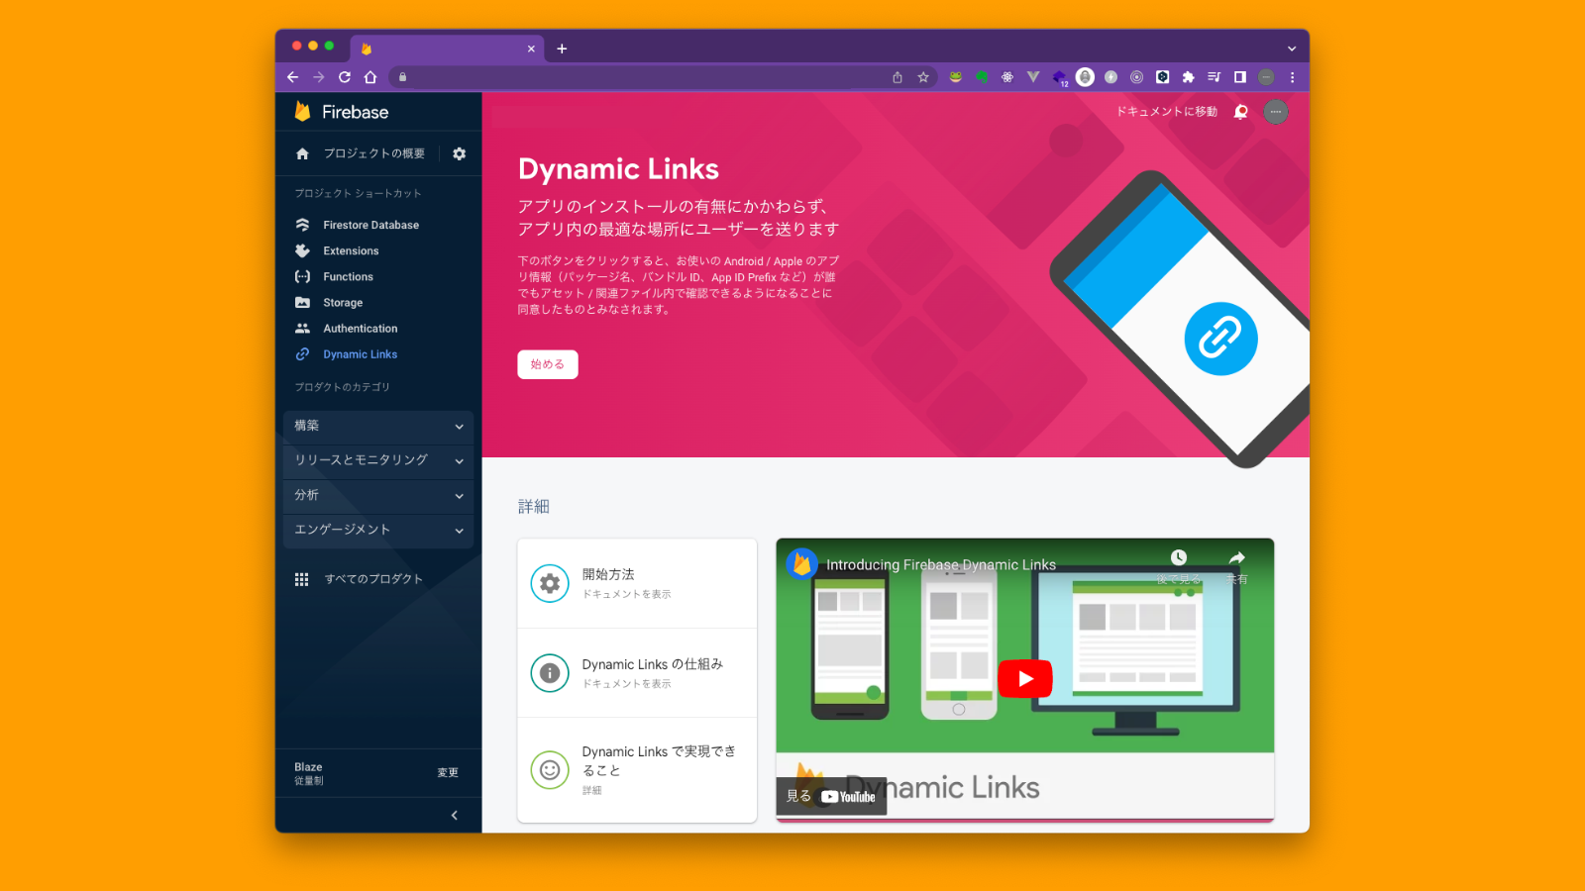Open the React DevTools extension icon
Viewport: 1585px width, 891px height.
1007,77
